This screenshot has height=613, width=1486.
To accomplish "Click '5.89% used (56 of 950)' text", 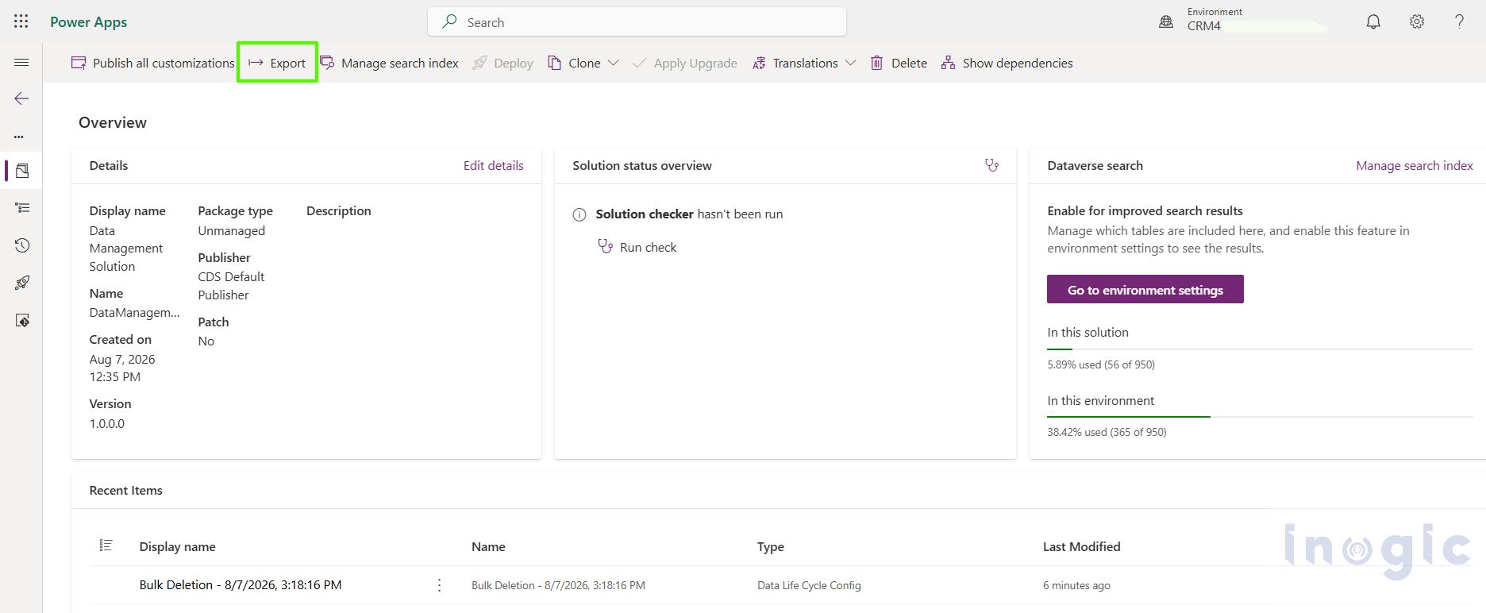I will tap(1101, 364).
